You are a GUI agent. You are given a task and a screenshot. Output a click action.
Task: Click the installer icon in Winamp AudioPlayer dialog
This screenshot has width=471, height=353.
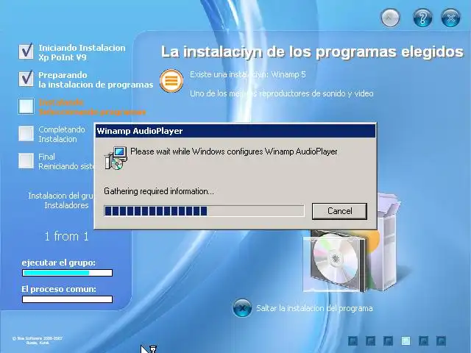[116, 159]
